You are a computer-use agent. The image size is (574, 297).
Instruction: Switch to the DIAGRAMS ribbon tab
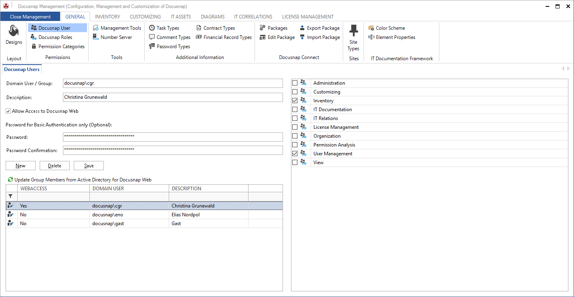212,17
